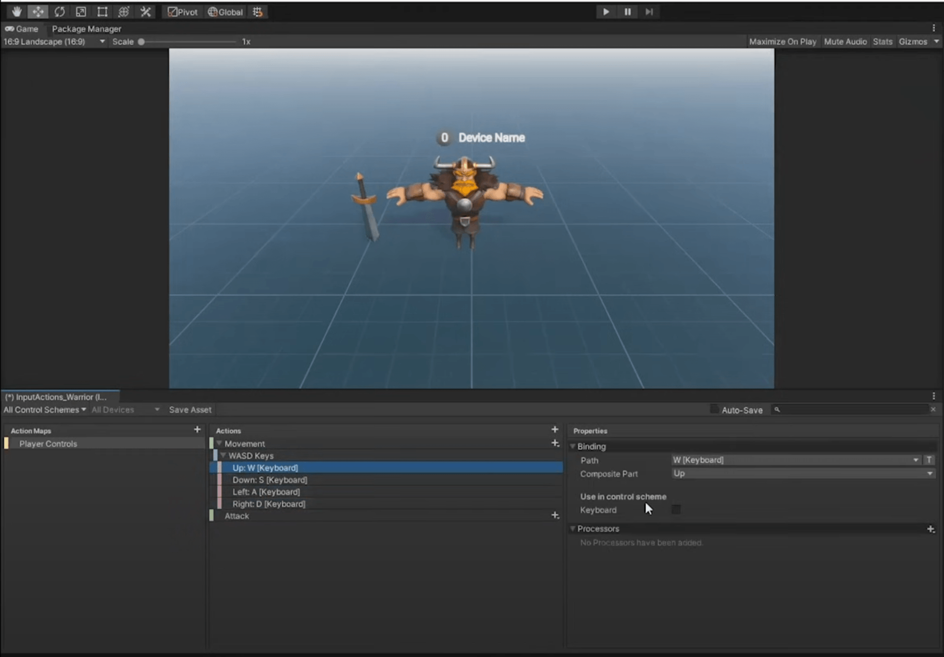
Task: Adjust the Scale slider in the Game view
Action: point(141,41)
